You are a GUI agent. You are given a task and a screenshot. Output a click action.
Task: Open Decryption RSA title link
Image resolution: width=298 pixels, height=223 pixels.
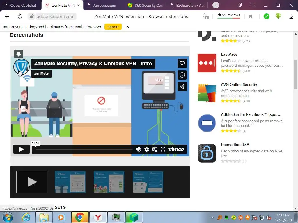point(235,145)
